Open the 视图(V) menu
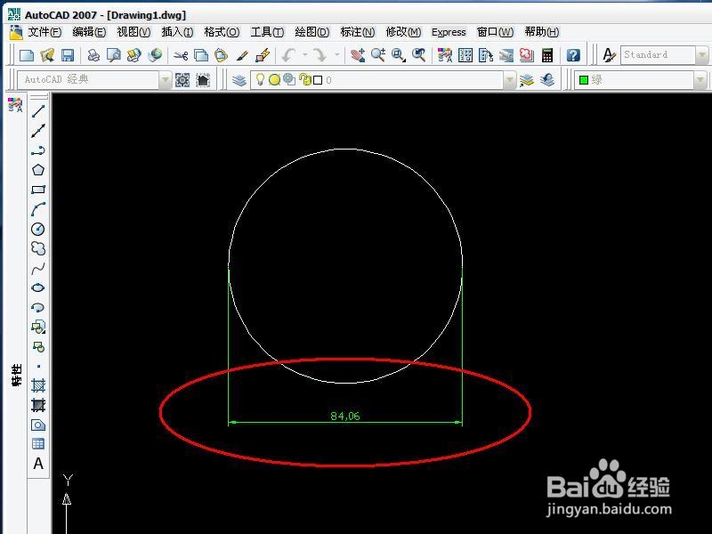 pyautogui.click(x=133, y=32)
